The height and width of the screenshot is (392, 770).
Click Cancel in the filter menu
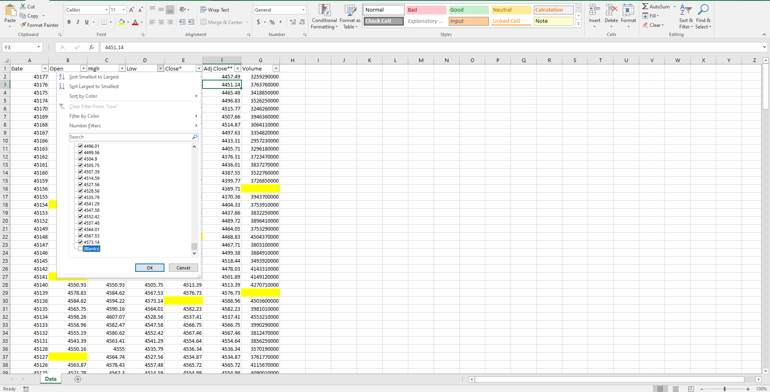pyautogui.click(x=183, y=268)
